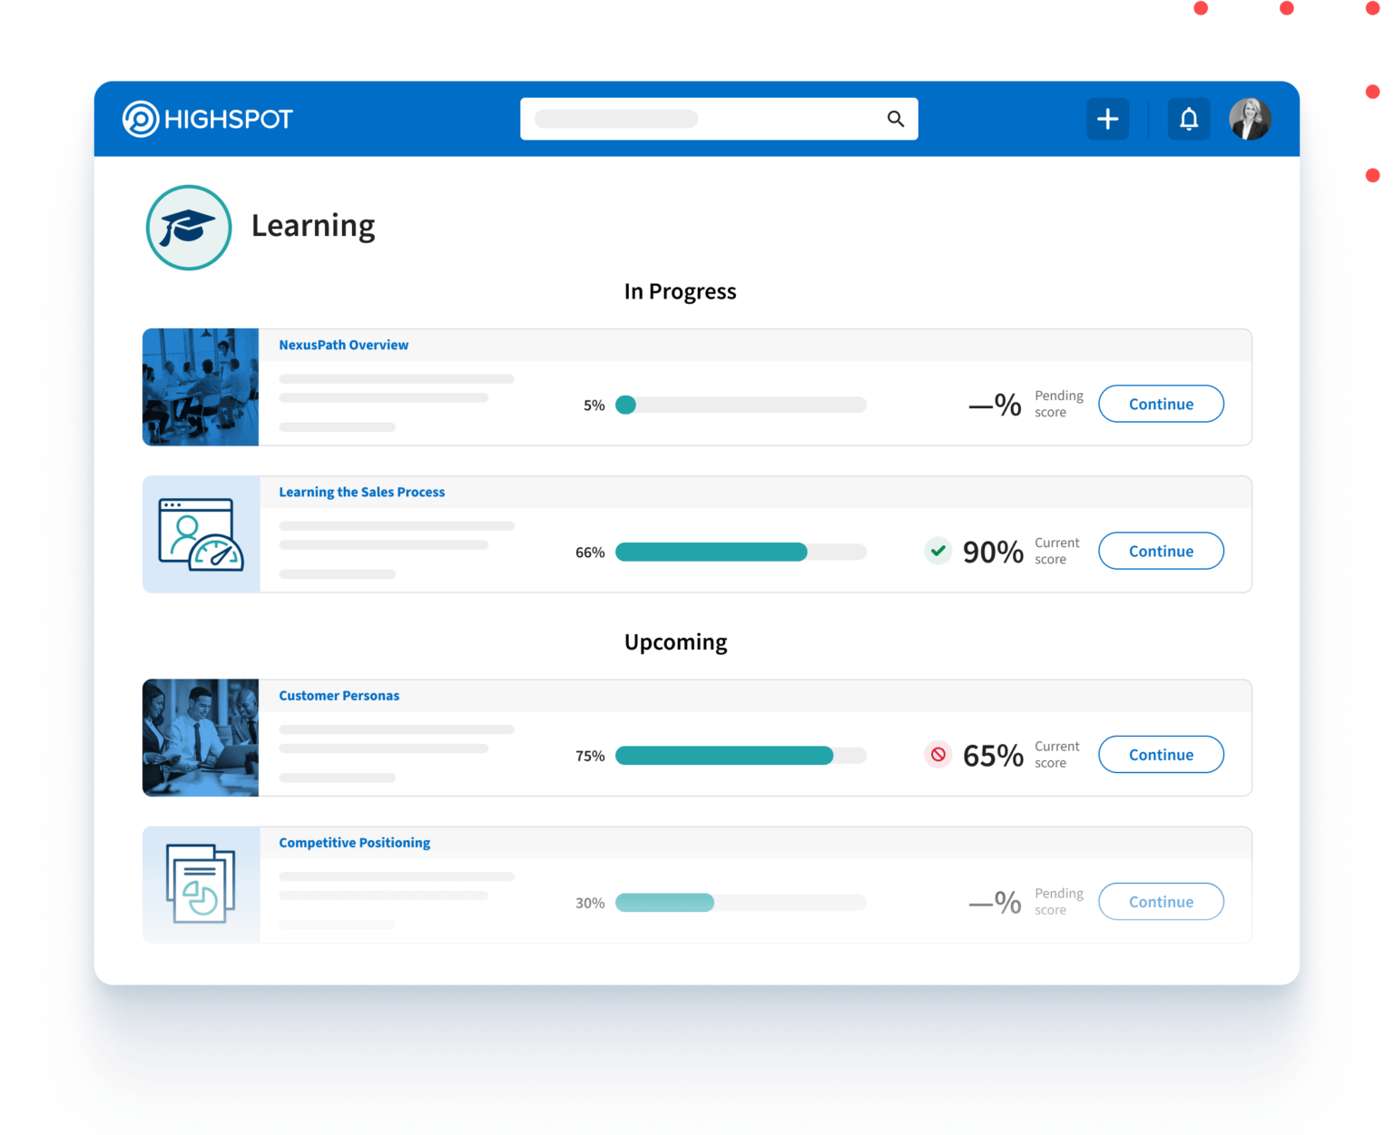Open Competitive Positioning course title

(x=354, y=843)
